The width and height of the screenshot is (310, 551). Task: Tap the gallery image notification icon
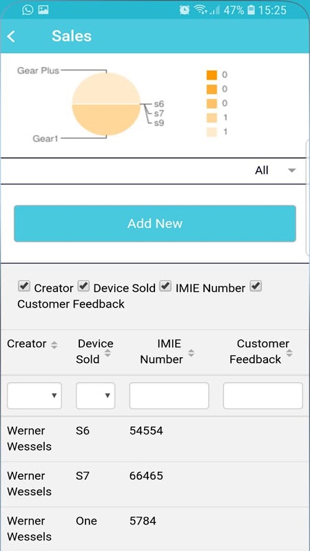point(43,10)
